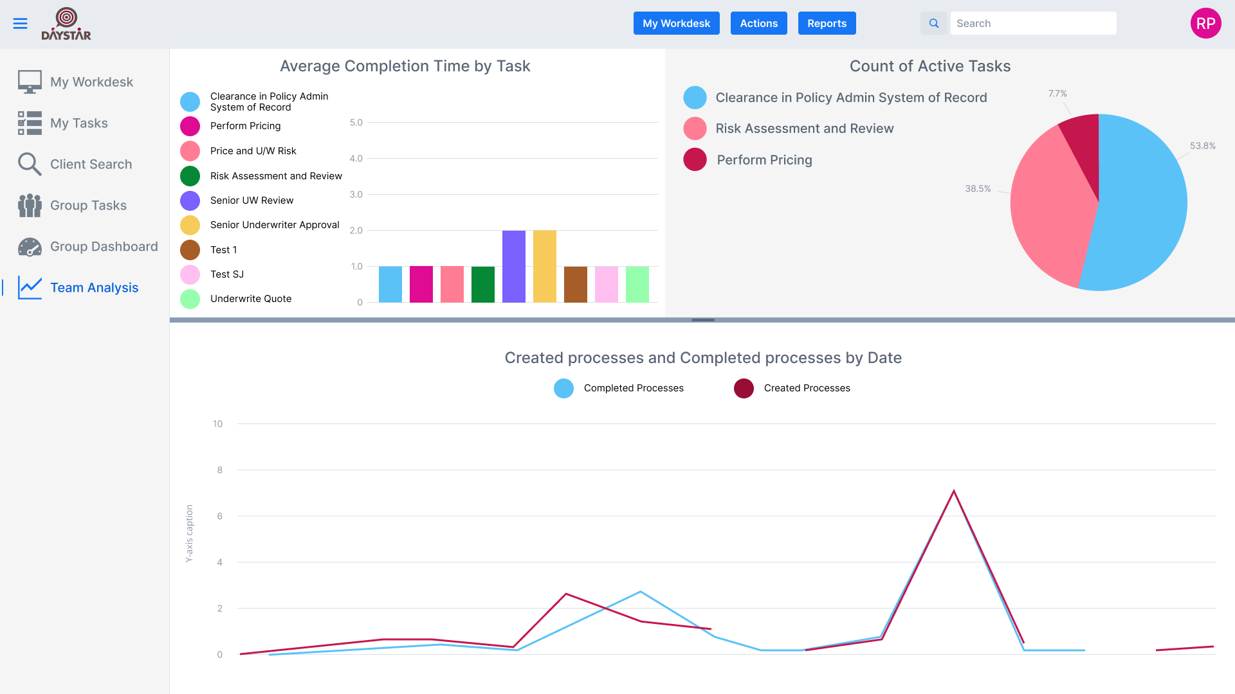This screenshot has width=1235, height=694.
Task: Open the RP user avatar
Action: (x=1205, y=23)
